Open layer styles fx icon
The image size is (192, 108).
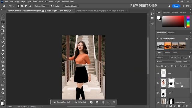167,106
